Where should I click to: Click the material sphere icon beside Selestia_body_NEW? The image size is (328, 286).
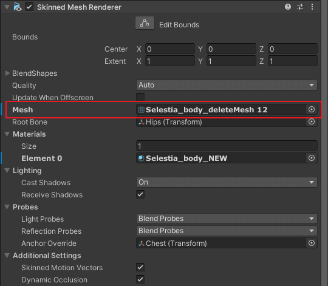pos(141,158)
